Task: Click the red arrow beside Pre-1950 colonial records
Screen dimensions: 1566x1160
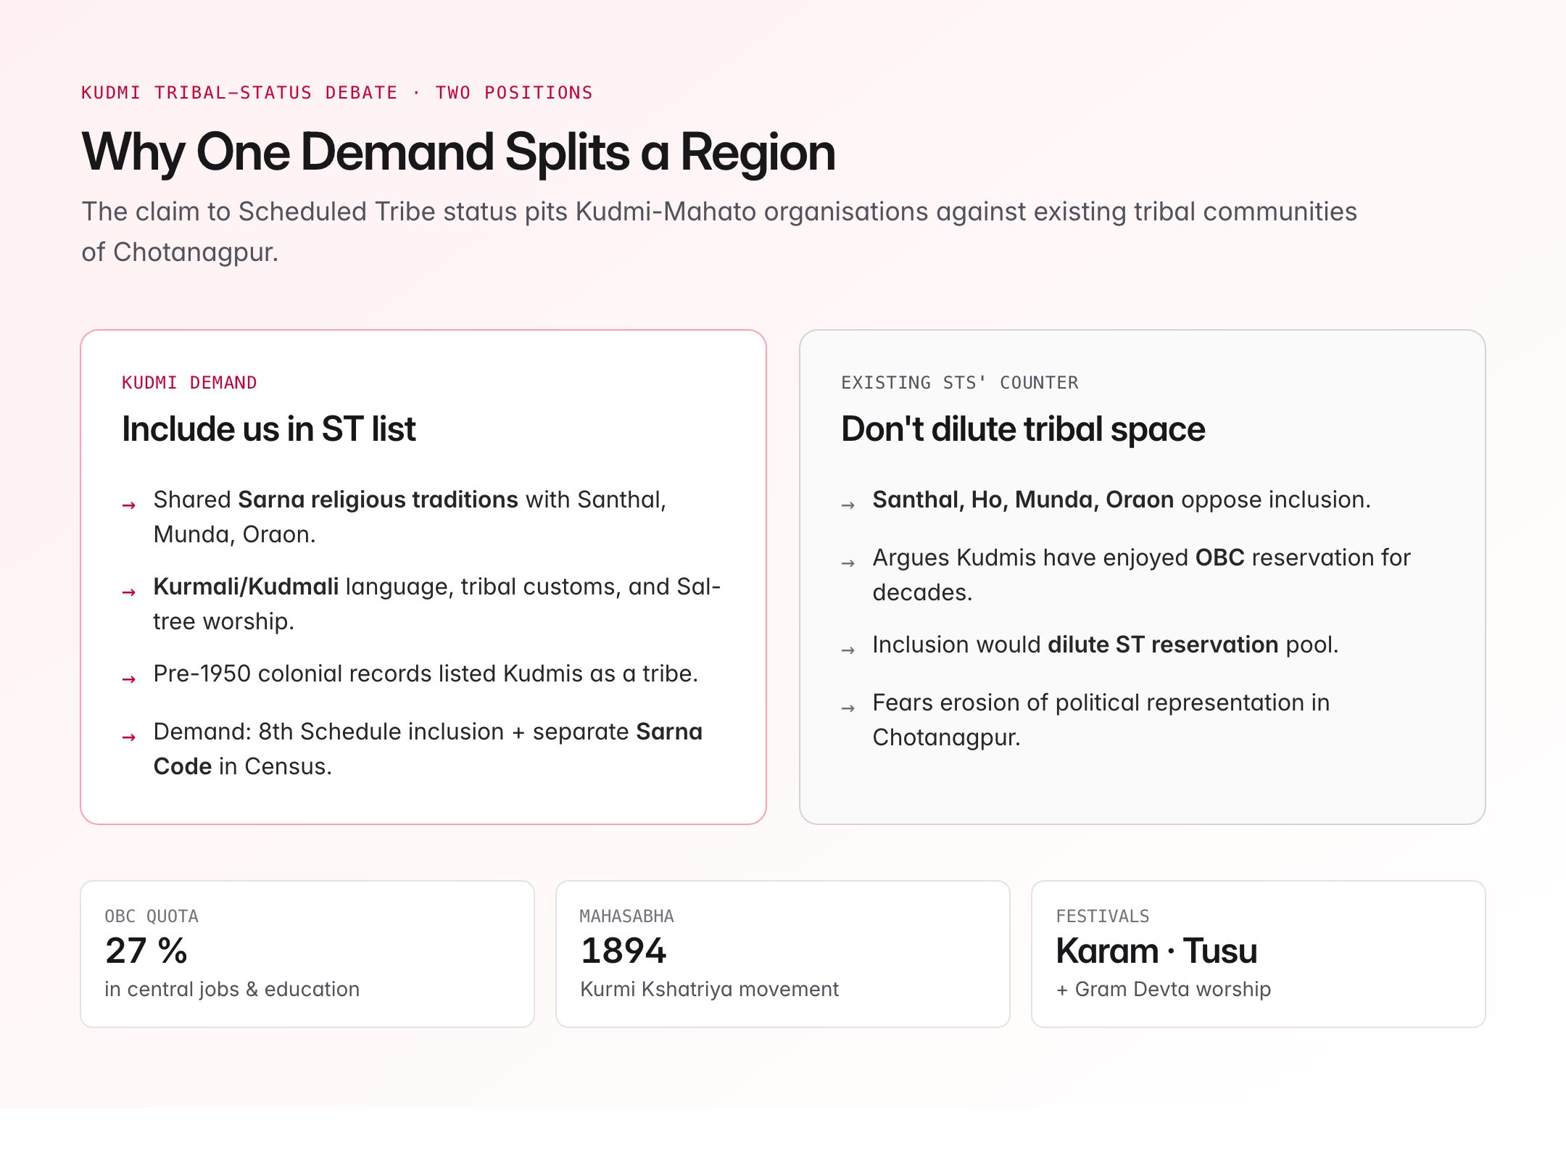Action: click(129, 679)
